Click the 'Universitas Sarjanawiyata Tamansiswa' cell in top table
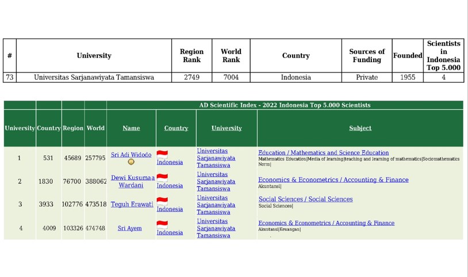 point(94,78)
